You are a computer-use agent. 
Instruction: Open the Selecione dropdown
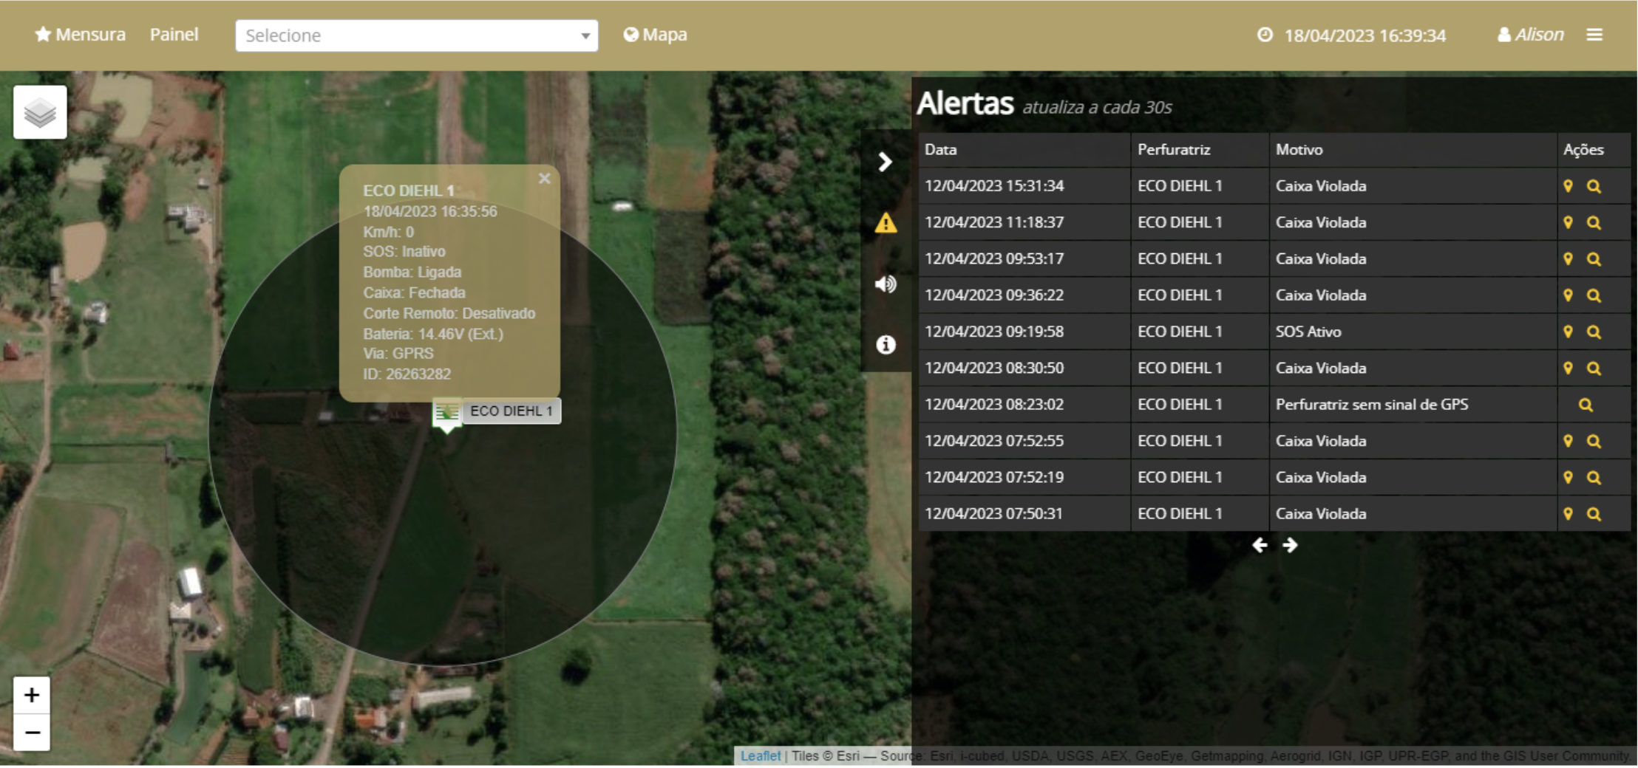click(x=417, y=35)
